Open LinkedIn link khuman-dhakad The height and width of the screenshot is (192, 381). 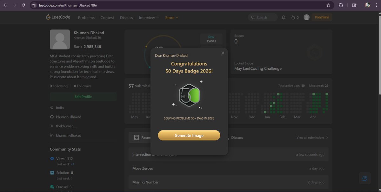point(69,135)
